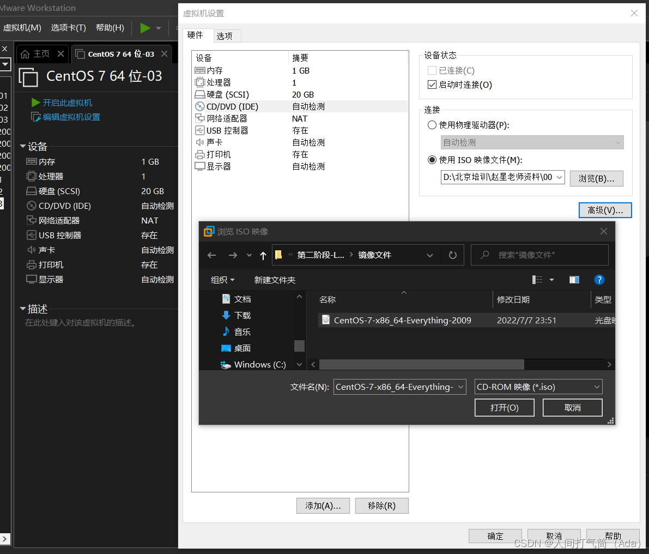649x554 pixels.
Task: Switch to 硬件 tab in settings dialog
Action: click(x=195, y=35)
